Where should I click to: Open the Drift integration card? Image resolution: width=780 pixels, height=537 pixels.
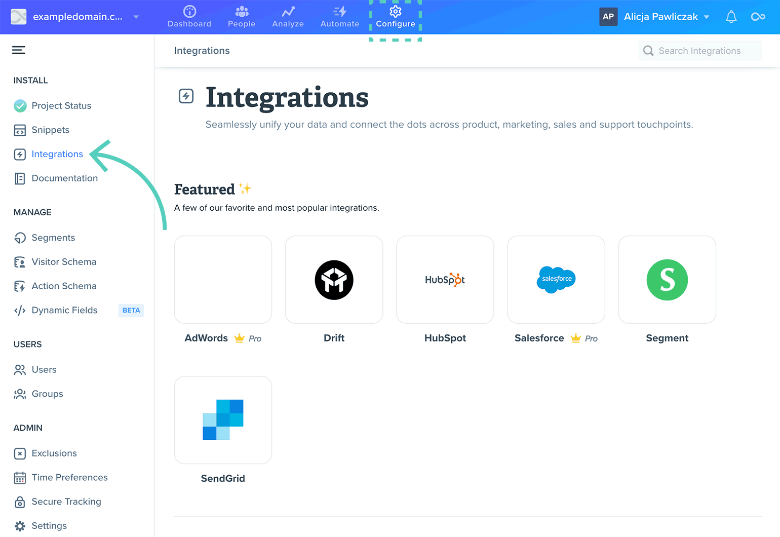[x=334, y=280]
